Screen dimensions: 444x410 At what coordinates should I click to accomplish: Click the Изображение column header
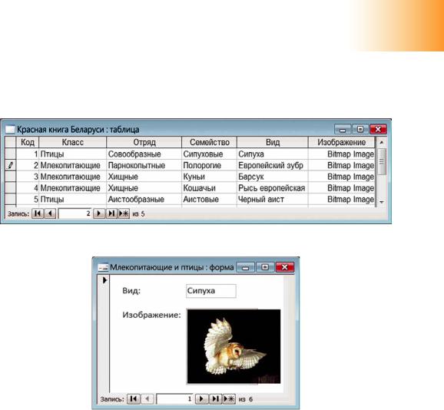[x=342, y=142]
